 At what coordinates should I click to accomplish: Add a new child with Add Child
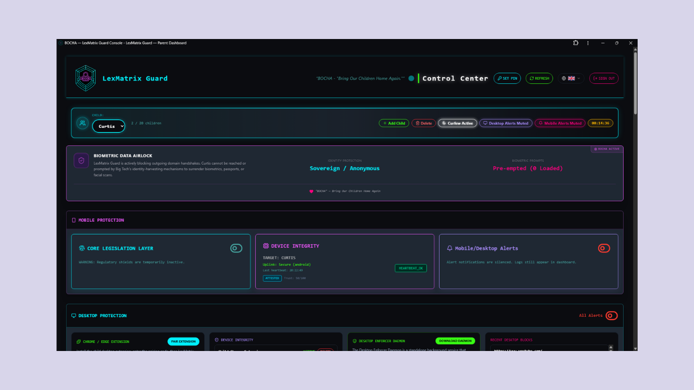tap(394, 123)
